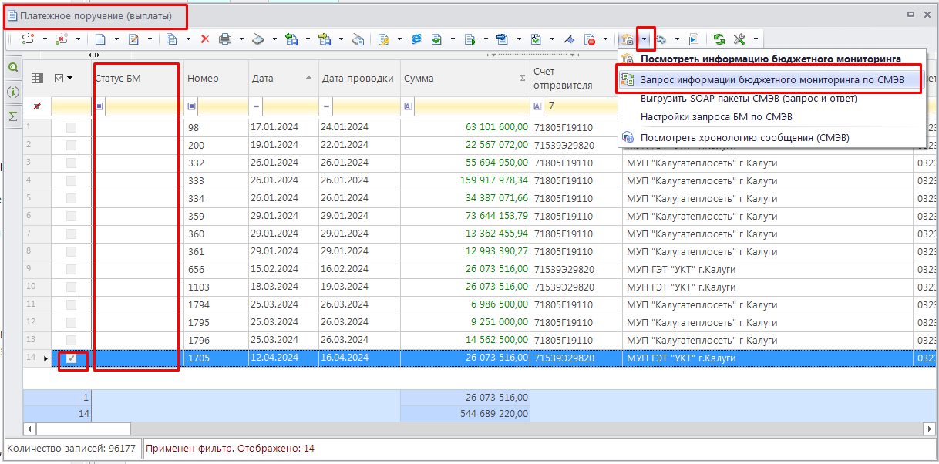Open dropdown arrow next to the printer icon
The width and height of the screenshot is (939, 464).
pyautogui.click(x=241, y=39)
